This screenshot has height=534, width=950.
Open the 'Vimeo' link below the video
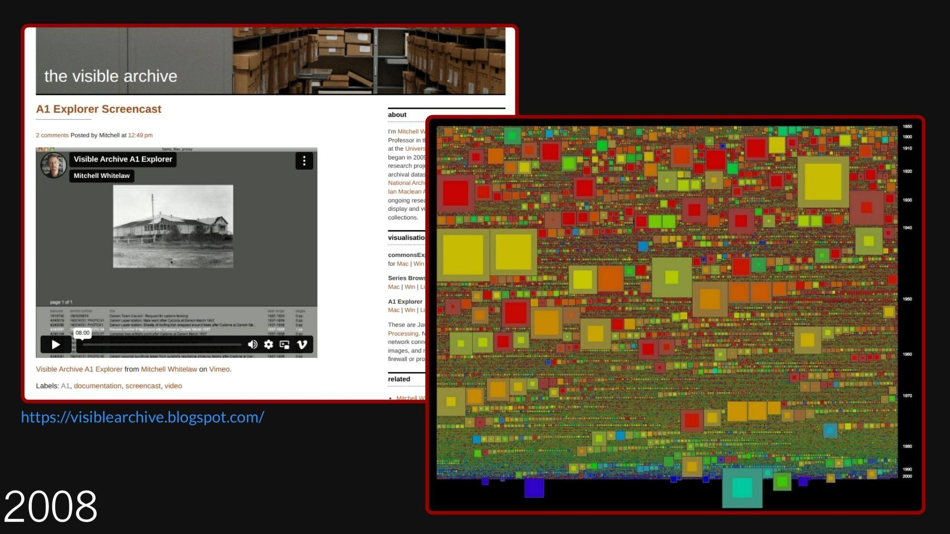click(x=219, y=369)
